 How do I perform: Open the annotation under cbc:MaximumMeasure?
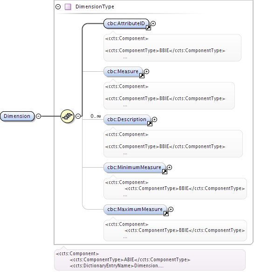pos(175,231)
